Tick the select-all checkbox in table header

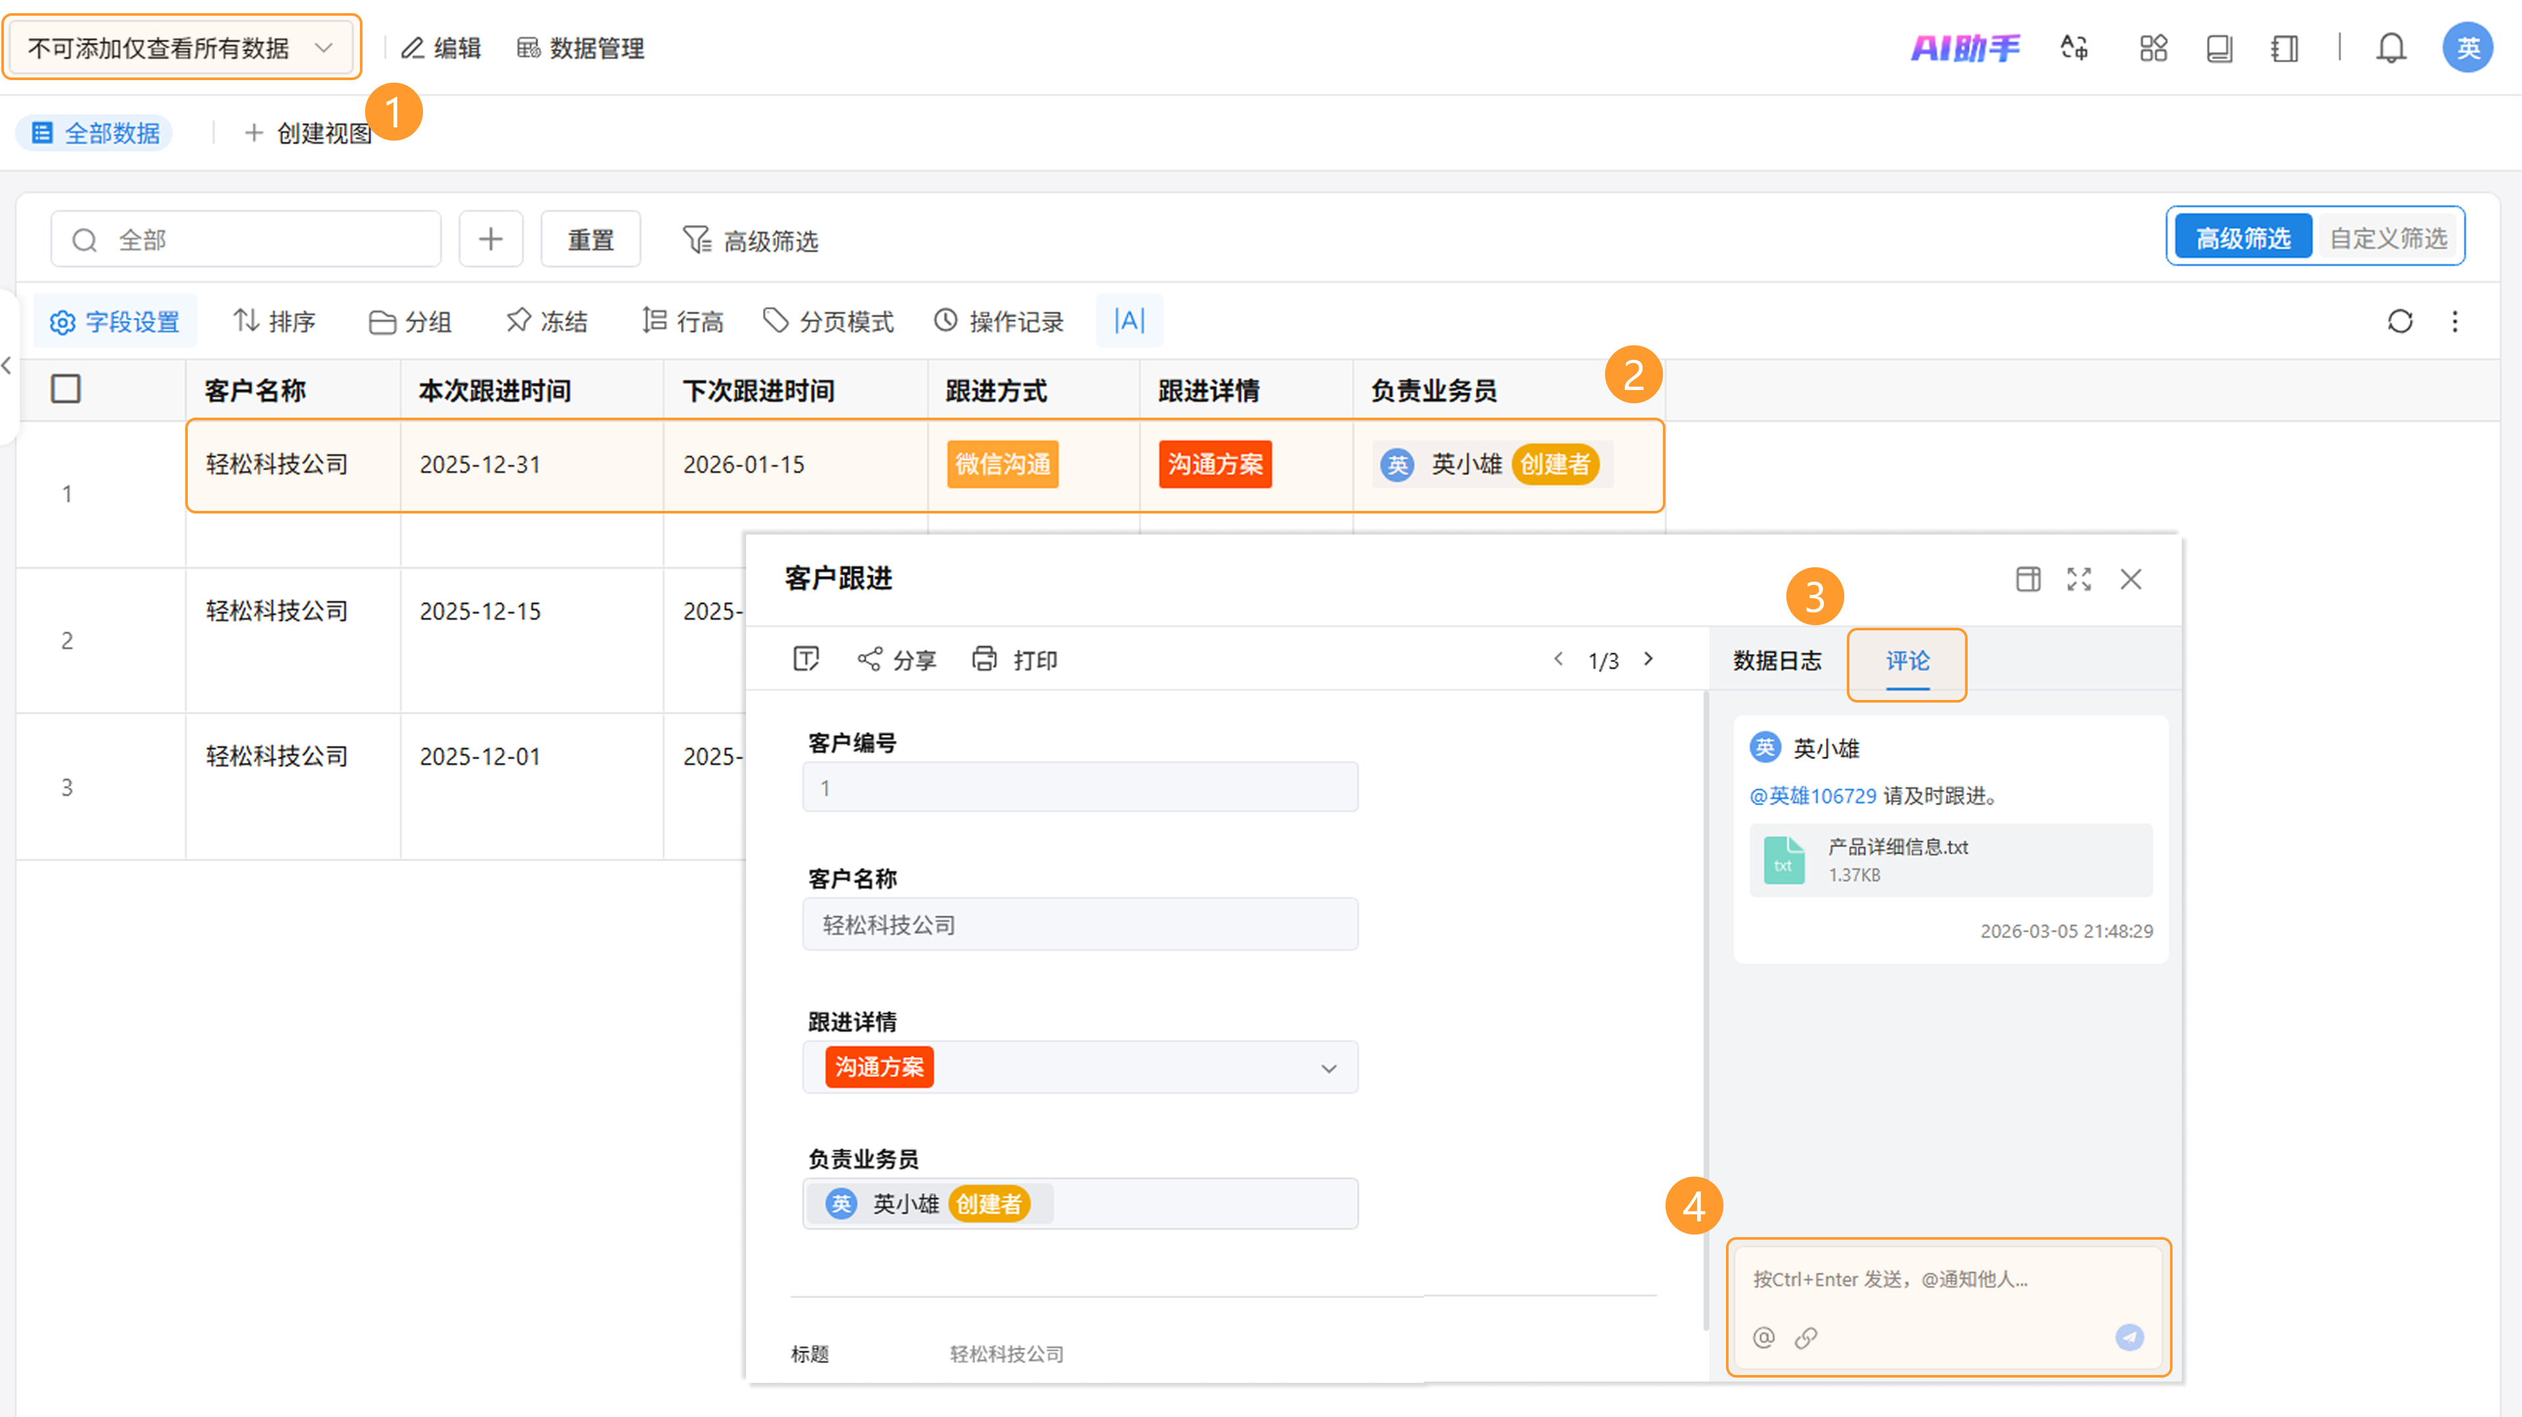click(66, 389)
